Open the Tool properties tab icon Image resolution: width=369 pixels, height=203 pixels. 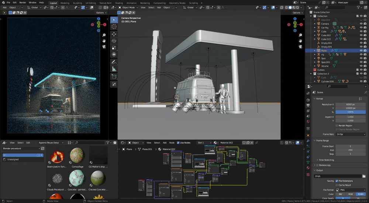pos(308,93)
